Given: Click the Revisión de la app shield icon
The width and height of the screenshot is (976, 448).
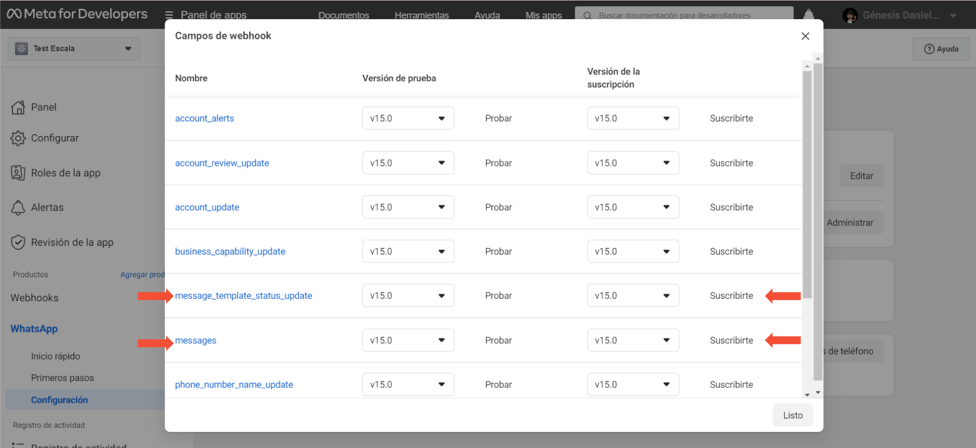Looking at the screenshot, I should click(x=18, y=242).
